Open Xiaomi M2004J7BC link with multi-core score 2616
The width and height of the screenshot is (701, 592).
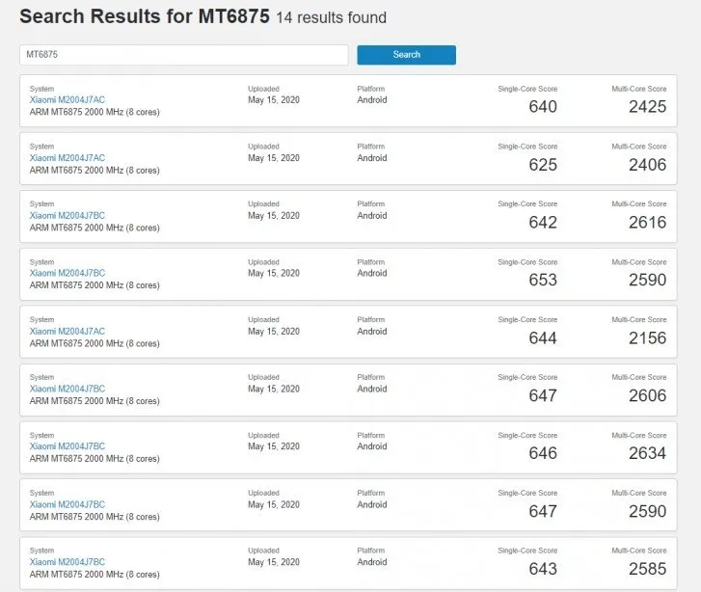tap(67, 216)
